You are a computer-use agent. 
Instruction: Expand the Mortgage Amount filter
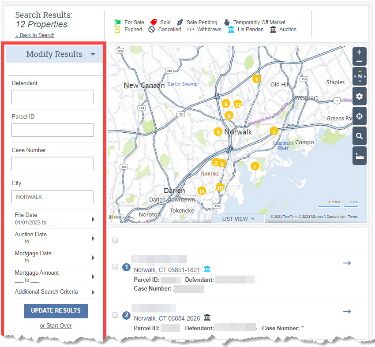[x=55, y=276]
